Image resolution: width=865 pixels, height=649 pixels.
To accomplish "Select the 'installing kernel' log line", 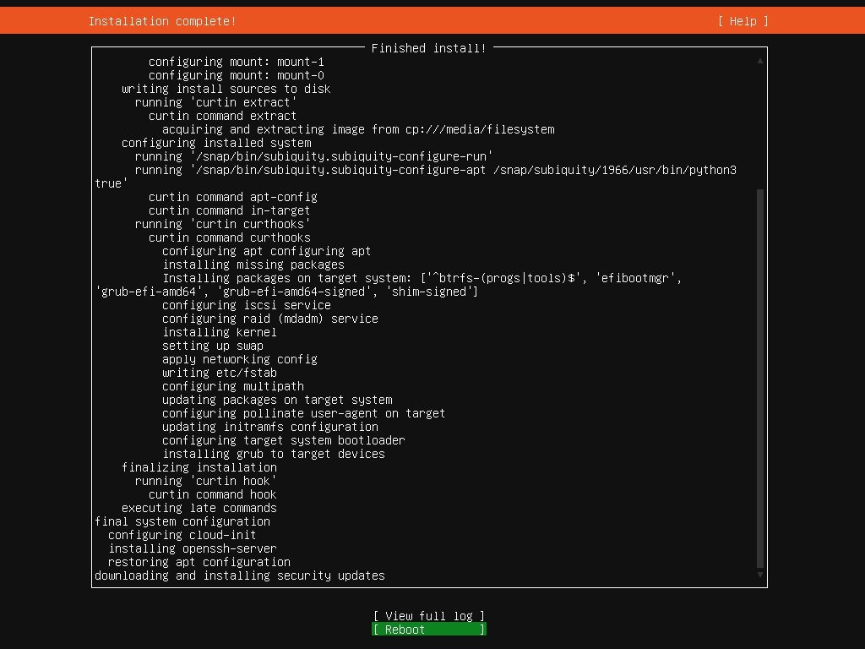I will tap(220, 331).
